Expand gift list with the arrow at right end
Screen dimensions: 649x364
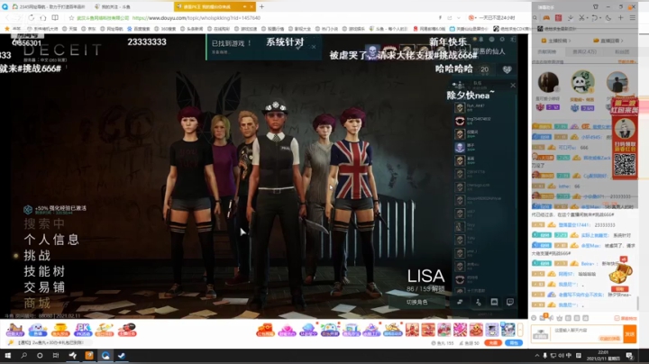click(x=520, y=330)
